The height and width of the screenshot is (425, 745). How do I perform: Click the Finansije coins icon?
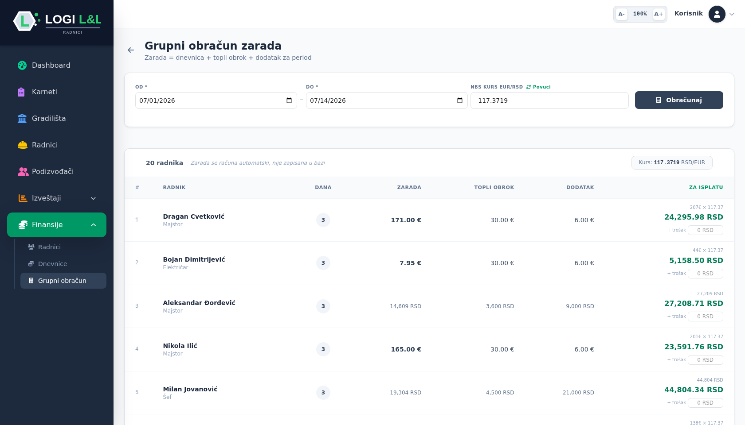coord(23,224)
